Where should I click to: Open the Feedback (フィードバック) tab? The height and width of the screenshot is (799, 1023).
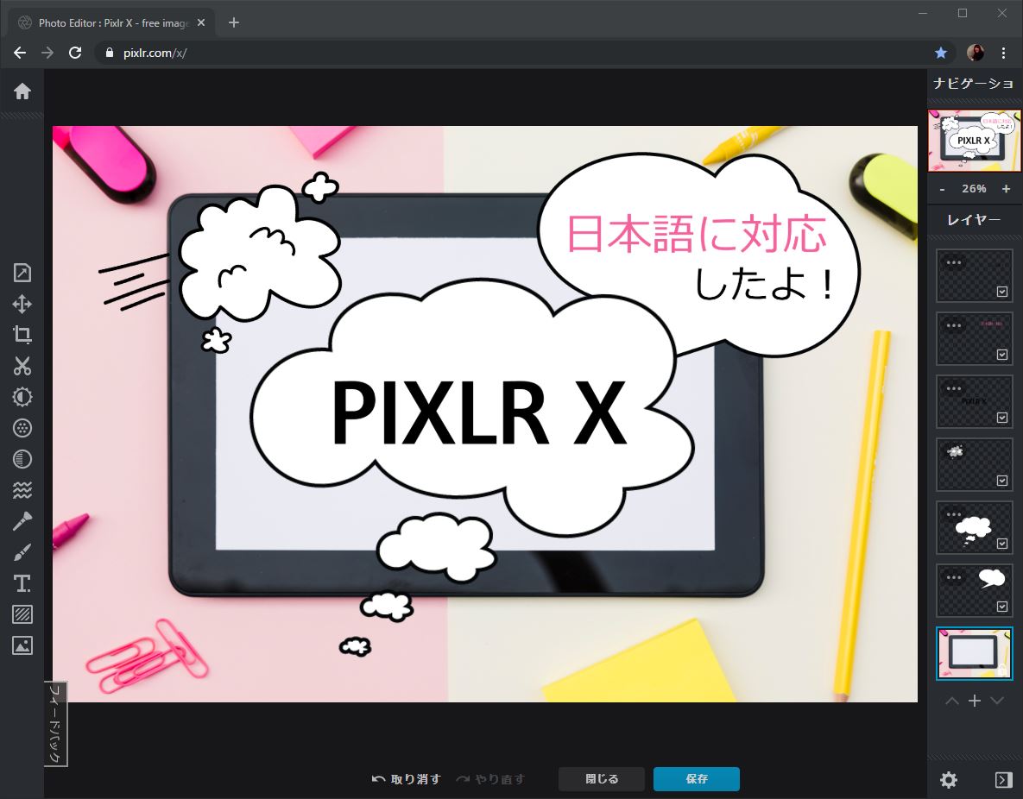coord(55,724)
